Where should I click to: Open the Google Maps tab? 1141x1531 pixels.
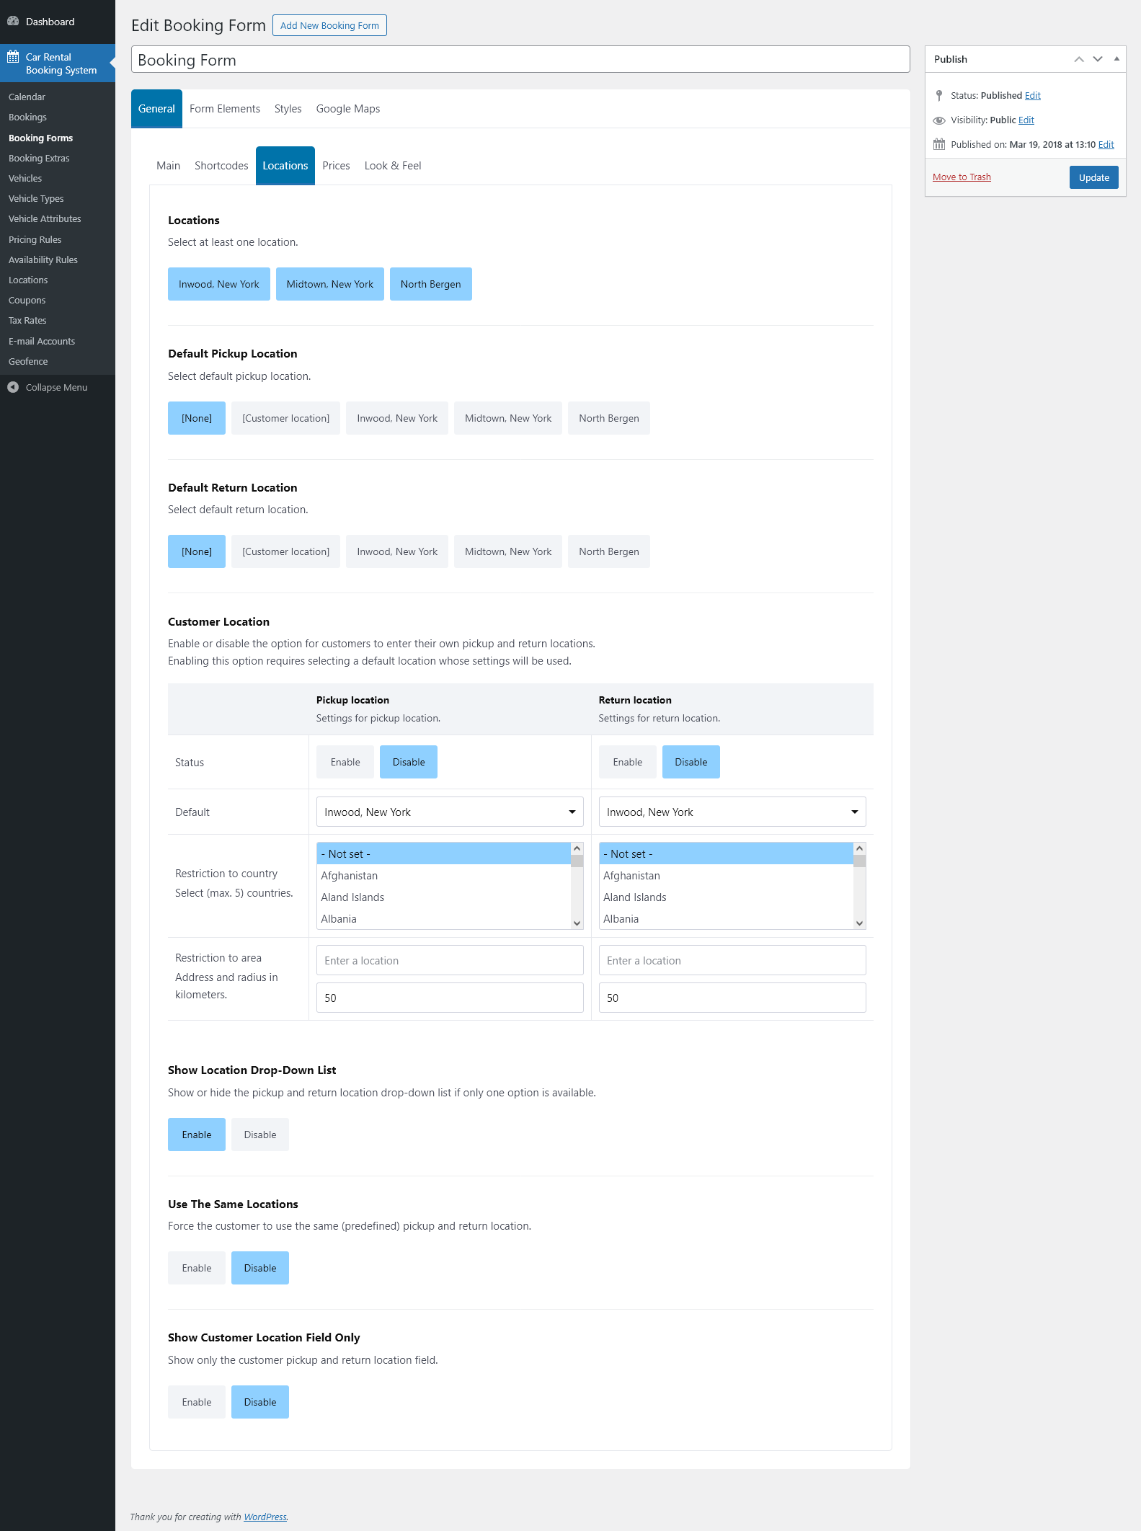tap(348, 109)
